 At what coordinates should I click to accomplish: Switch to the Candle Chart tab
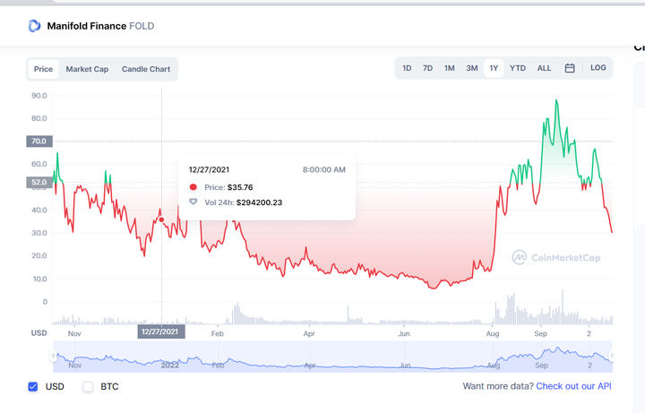point(145,69)
